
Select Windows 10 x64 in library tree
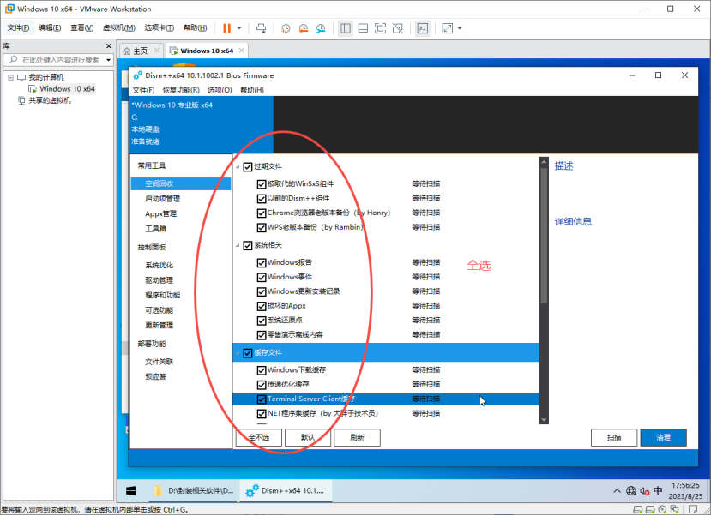pyautogui.click(x=67, y=89)
